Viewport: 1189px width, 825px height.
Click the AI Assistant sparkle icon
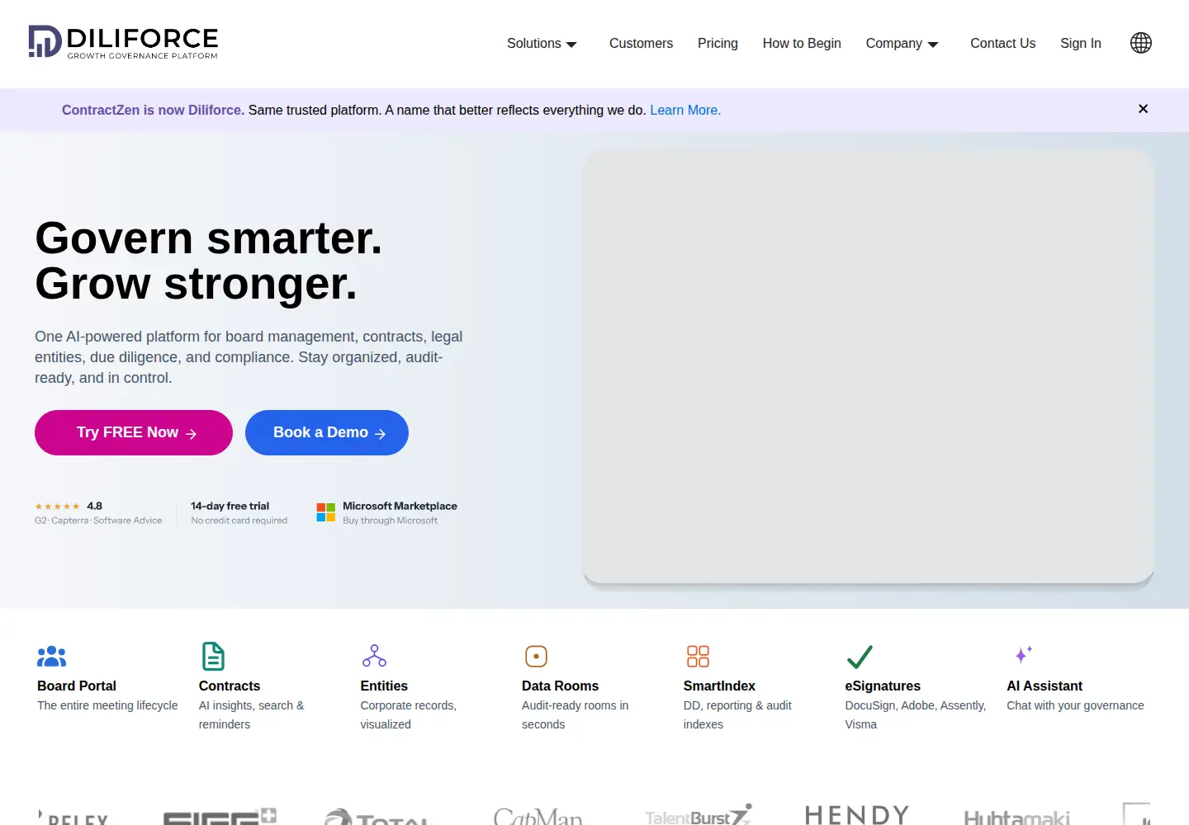[1023, 655]
